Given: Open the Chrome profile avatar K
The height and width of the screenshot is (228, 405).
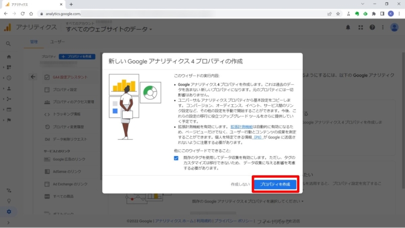Looking at the screenshot, I should coord(391,13).
